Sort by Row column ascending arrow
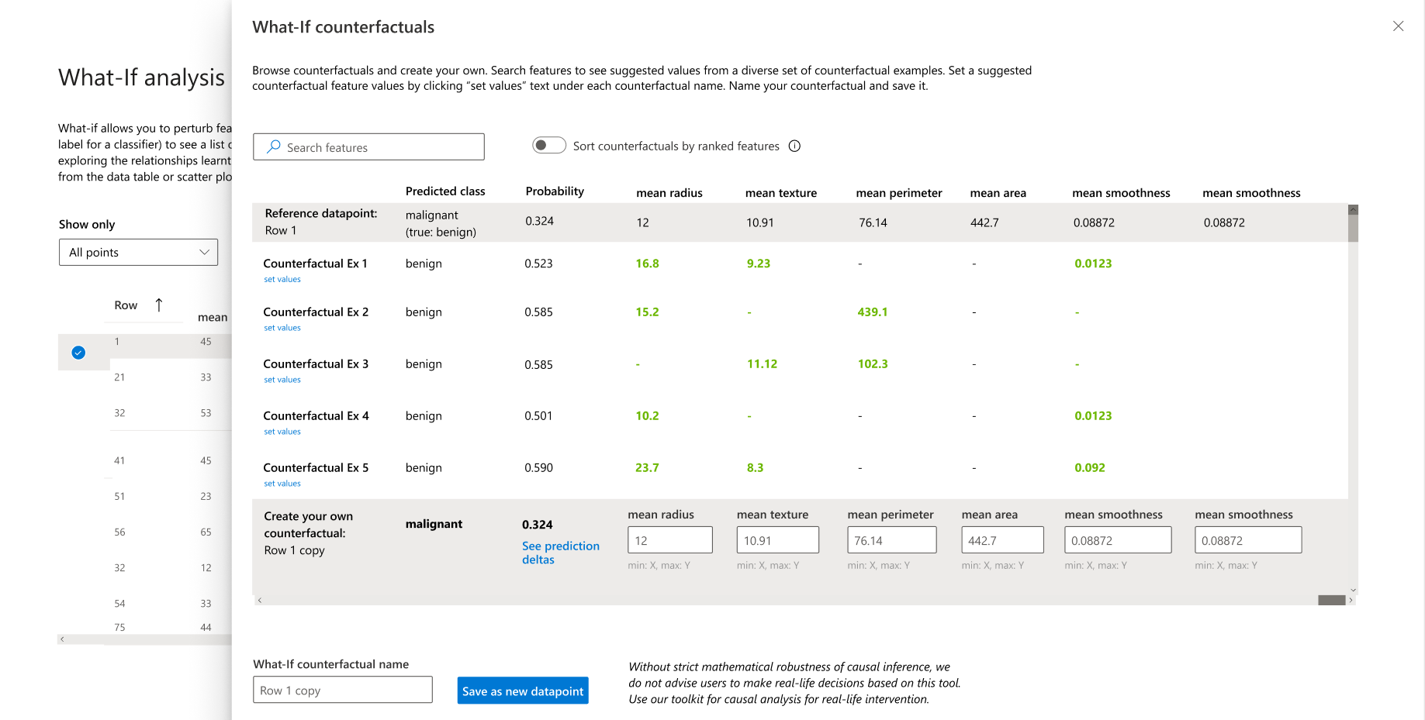This screenshot has width=1425, height=720. click(x=159, y=305)
